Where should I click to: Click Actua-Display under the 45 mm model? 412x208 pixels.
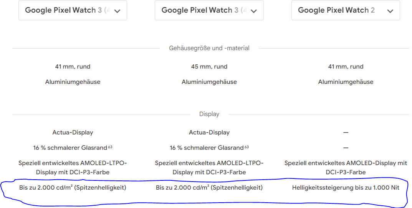209,133
